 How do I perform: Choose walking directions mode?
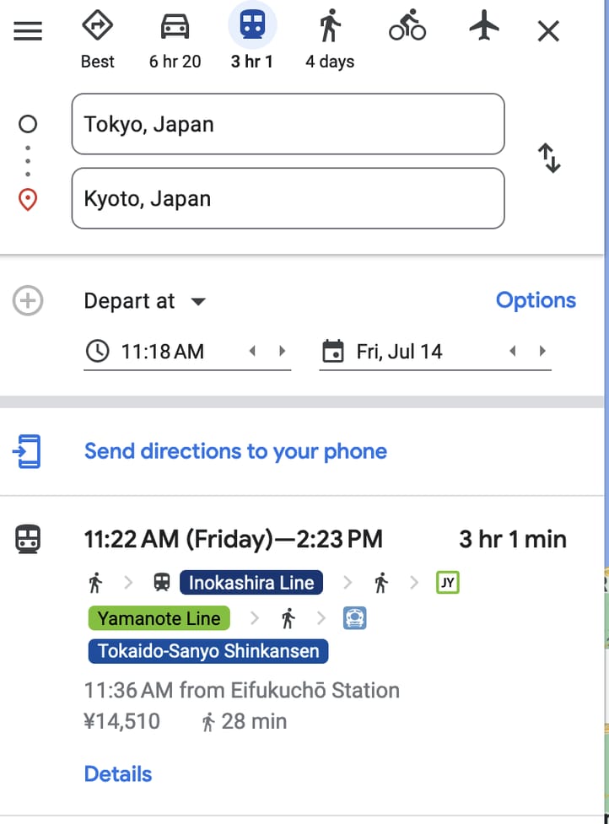tap(330, 29)
